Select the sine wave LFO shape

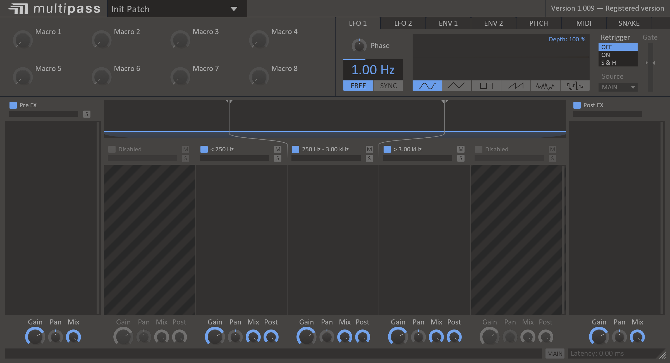coord(427,86)
